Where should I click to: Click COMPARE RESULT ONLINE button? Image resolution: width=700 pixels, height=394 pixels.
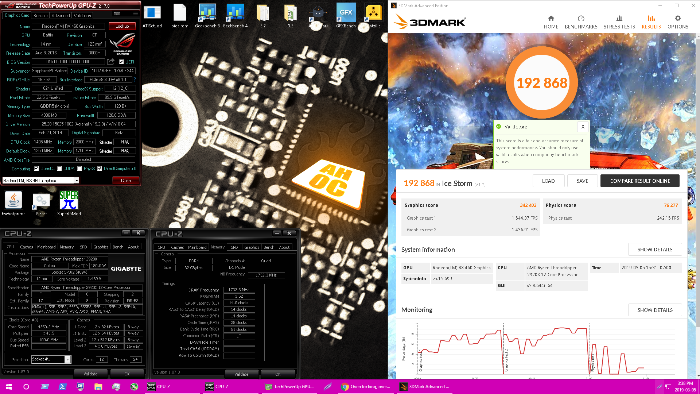pyautogui.click(x=640, y=181)
